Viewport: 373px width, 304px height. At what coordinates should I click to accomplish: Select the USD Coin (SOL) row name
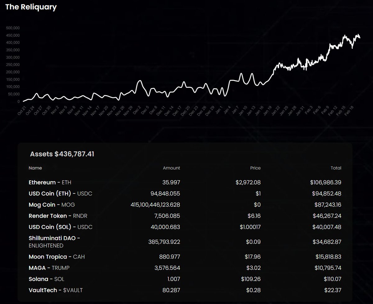point(61,227)
